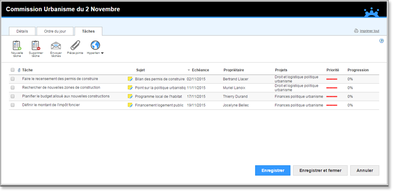Screen dimensions: 397x195
Task: Click the Enregistrer button
Action: (x=273, y=170)
